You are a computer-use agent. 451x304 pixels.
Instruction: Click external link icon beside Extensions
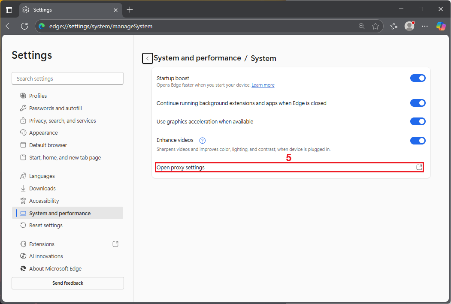click(115, 244)
